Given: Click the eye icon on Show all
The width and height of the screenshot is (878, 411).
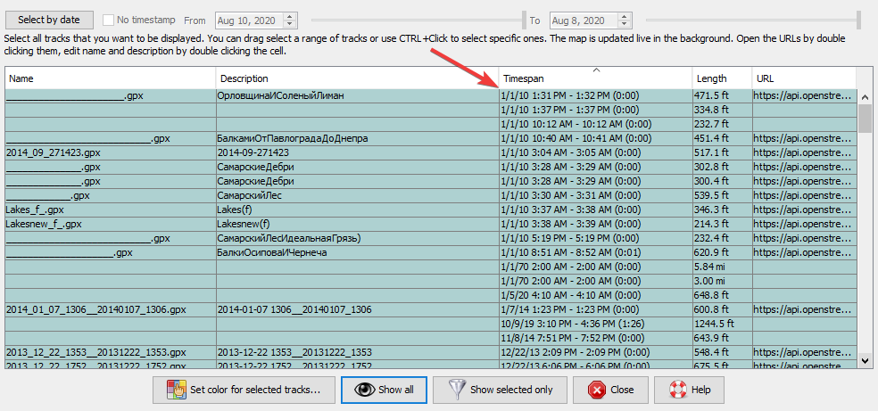Looking at the screenshot, I should pos(363,390).
